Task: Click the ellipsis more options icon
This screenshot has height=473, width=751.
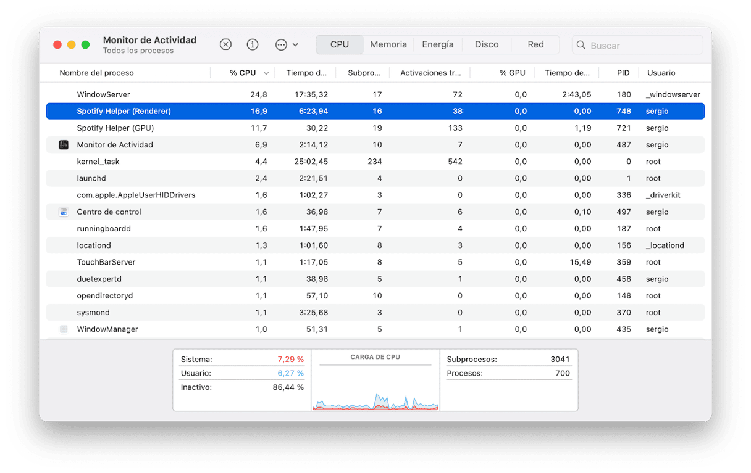Action: [281, 44]
